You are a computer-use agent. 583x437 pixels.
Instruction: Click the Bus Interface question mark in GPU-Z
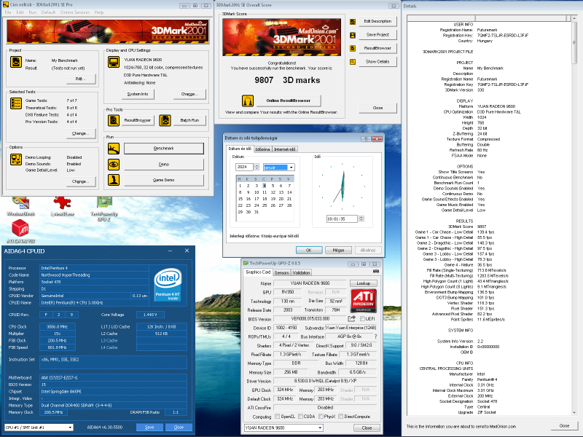point(375,336)
